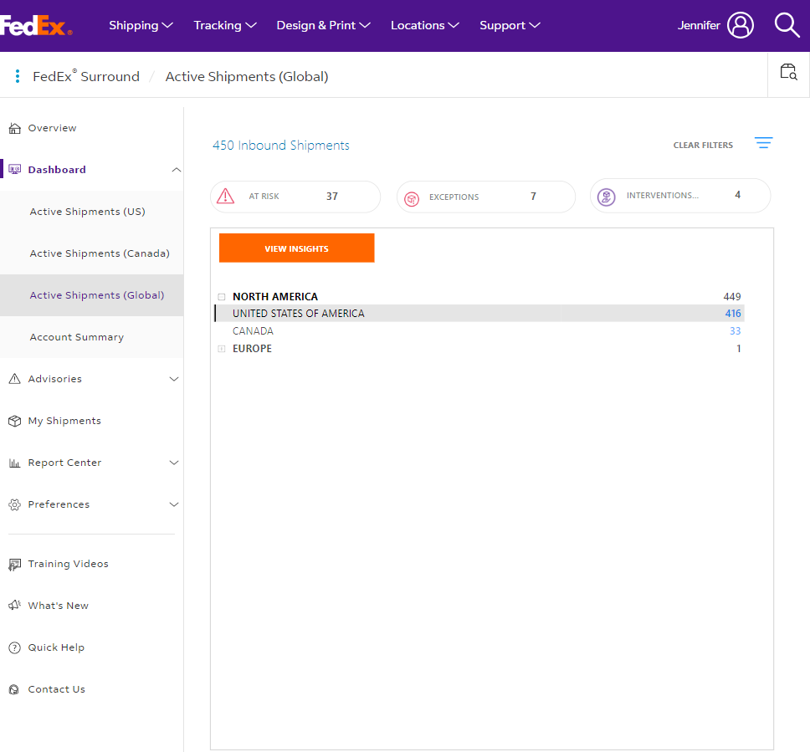Image resolution: width=810 pixels, height=752 pixels.
Task: Open the Locations dropdown menu
Action: tap(424, 25)
